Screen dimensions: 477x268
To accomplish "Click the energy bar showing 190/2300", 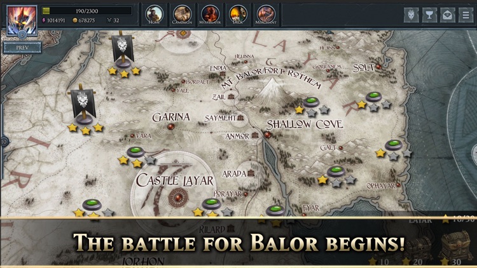I will click(x=86, y=11).
